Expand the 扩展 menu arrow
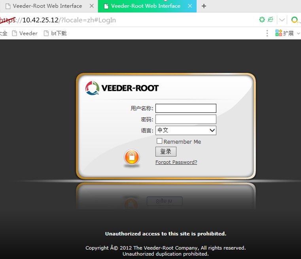The height and width of the screenshot is (259, 301). pyautogui.click(x=297, y=34)
